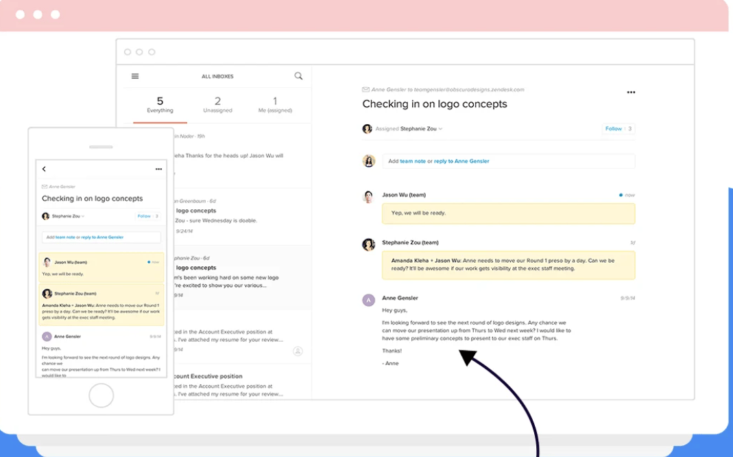Switch to the Everything inbox tab

[x=159, y=105]
